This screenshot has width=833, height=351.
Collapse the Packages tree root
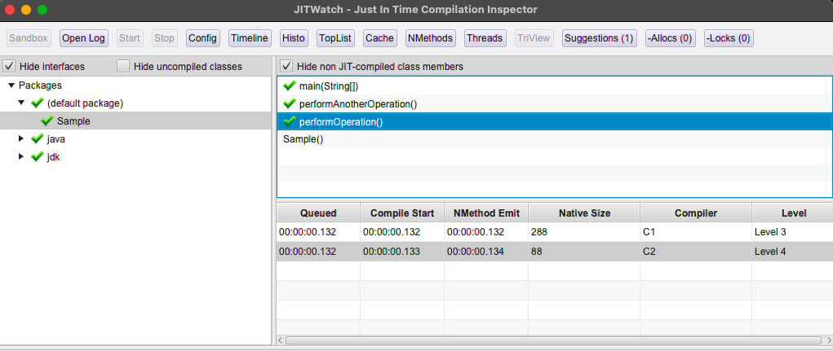tap(11, 86)
